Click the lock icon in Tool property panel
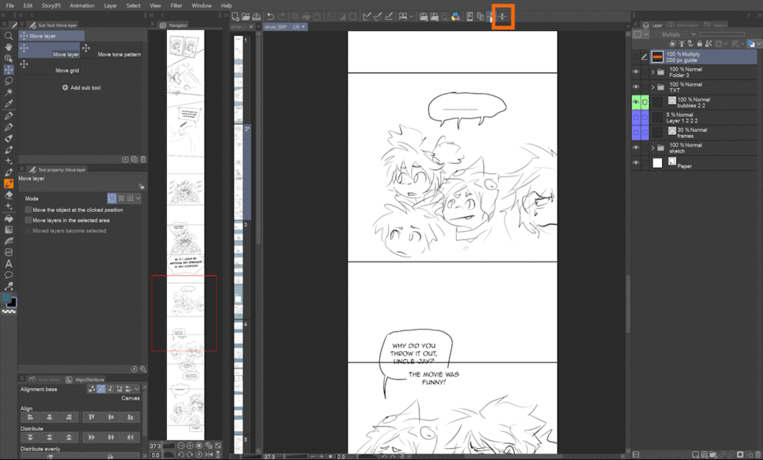The image size is (763, 460). [141, 186]
